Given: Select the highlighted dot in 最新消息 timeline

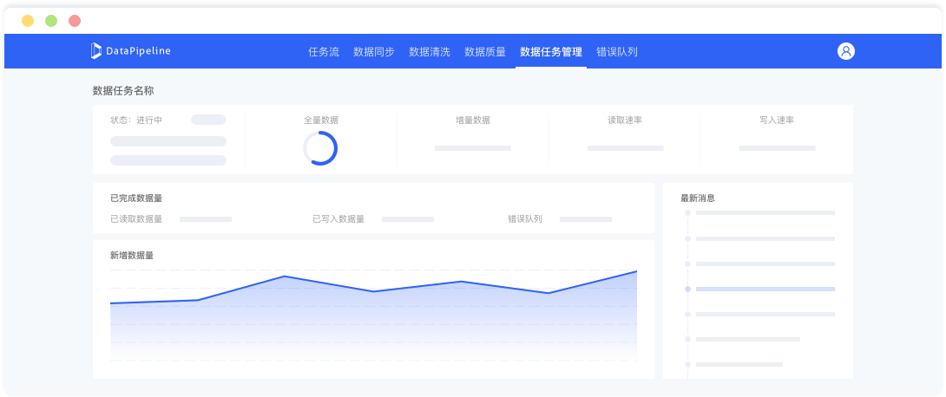Looking at the screenshot, I should 687,289.
